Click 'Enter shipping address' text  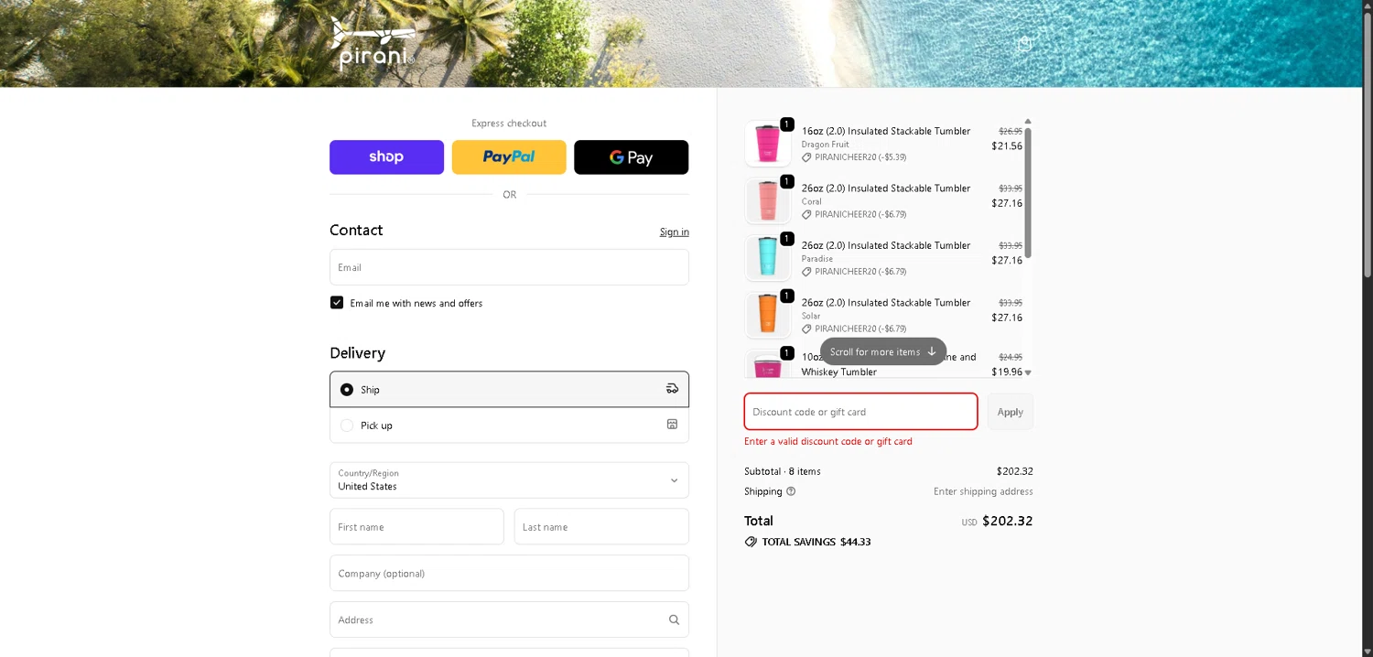click(983, 491)
